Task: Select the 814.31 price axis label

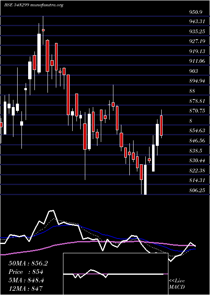Action: click(197, 180)
